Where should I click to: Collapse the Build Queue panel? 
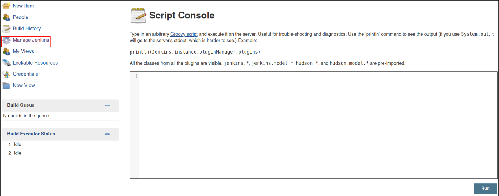(x=107, y=105)
